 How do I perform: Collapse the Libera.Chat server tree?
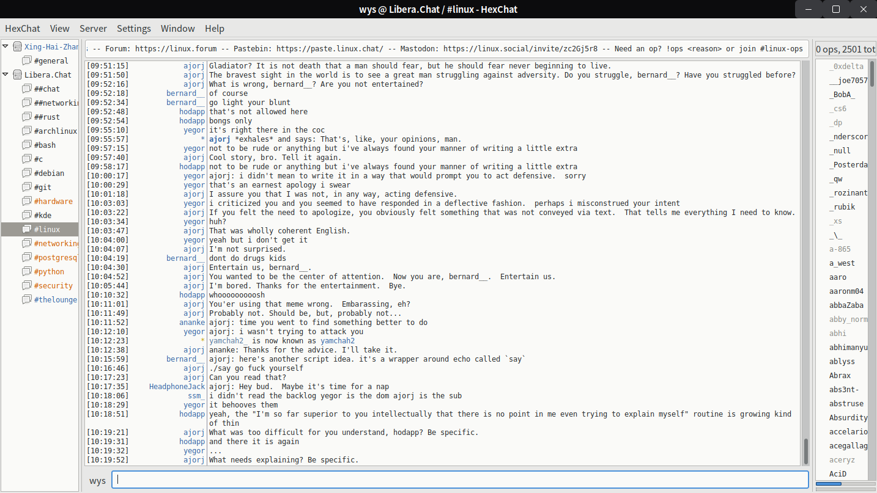tap(6, 75)
